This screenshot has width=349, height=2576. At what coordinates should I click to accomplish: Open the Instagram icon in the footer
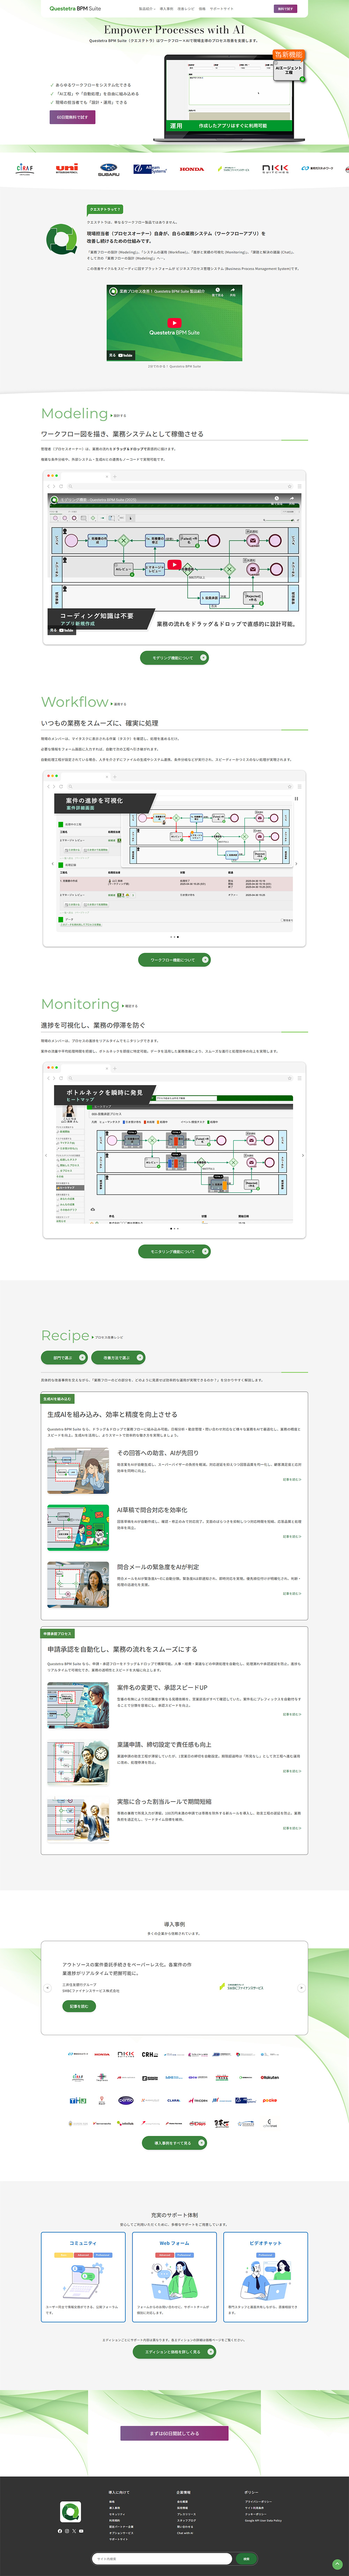[x=67, y=2531]
